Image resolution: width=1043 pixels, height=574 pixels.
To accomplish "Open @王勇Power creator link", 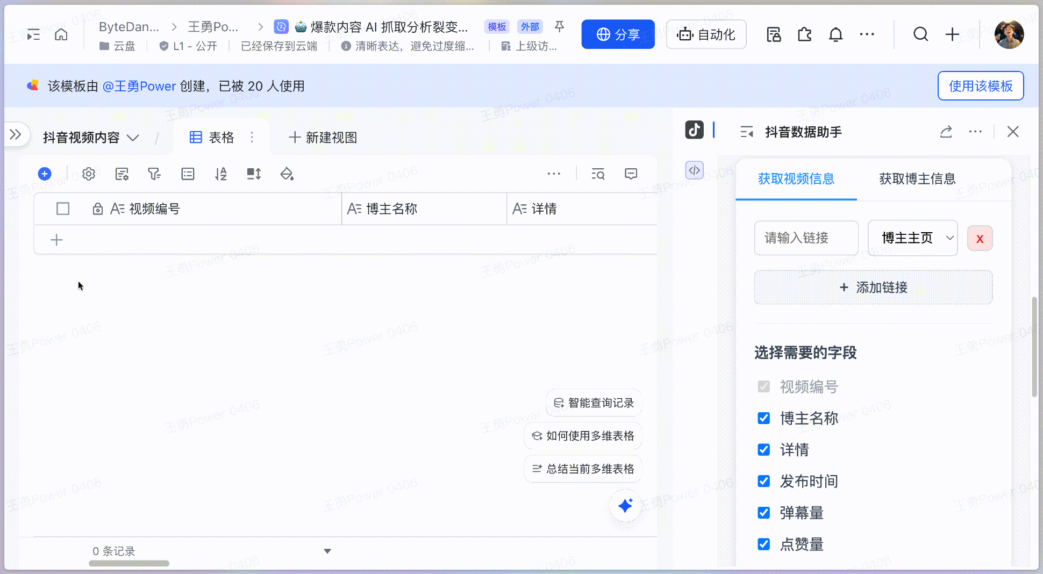I will tap(139, 86).
